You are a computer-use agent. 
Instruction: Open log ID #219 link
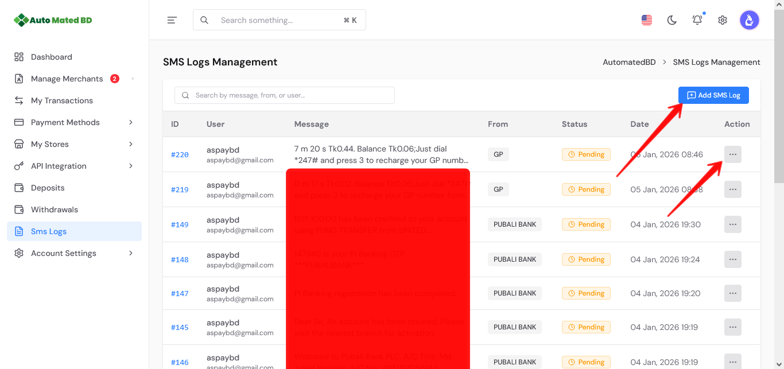[180, 189]
